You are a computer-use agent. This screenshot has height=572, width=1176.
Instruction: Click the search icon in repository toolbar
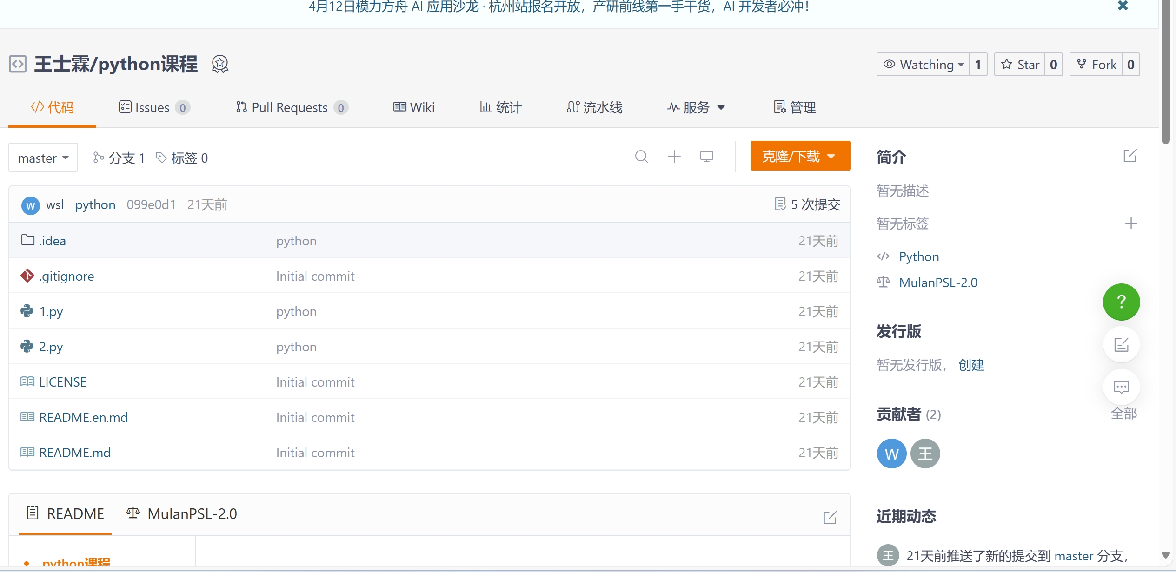point(641,157)
